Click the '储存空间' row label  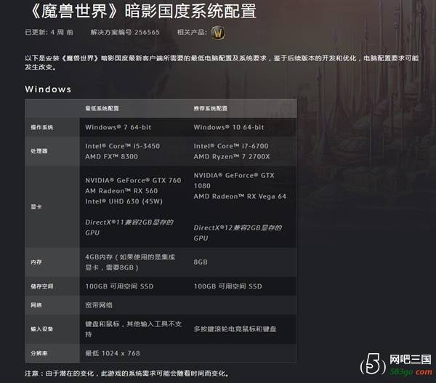pyautogui.click(x=41, y=286)
